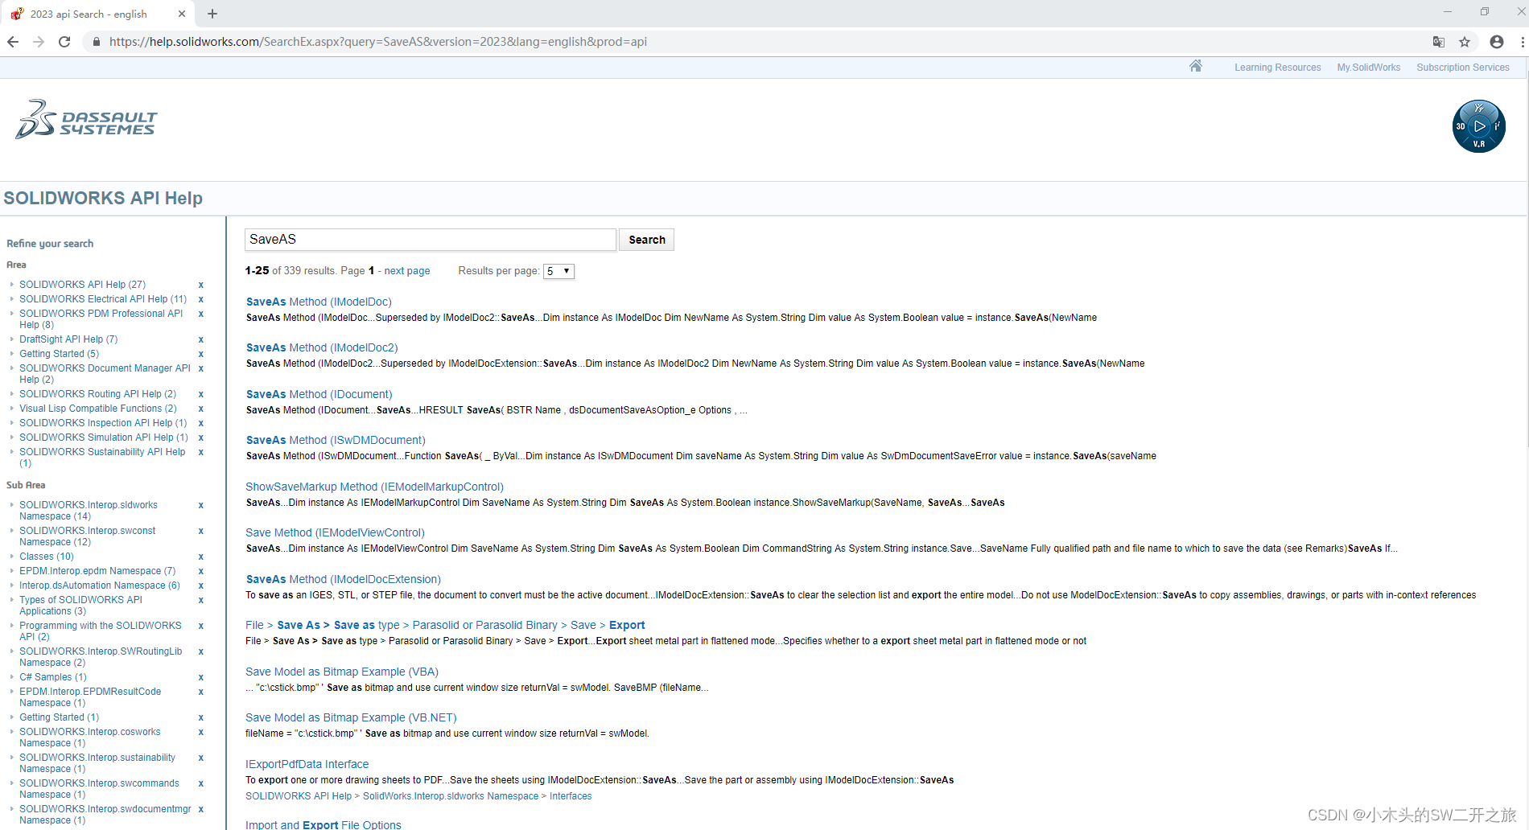
Task: Open the Subscription Services menu link
Action: (1462, 68)
